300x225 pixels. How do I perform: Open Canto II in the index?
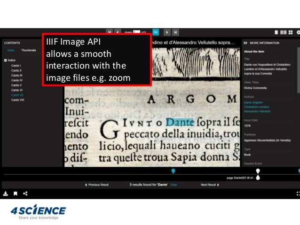16,70
